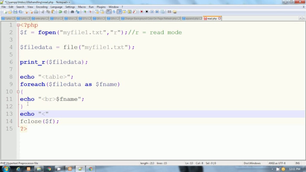Viewport: 306px width, 172px height.
Task: Open Chrome from the end of the taskbar
Action: [x=91, y=169]
